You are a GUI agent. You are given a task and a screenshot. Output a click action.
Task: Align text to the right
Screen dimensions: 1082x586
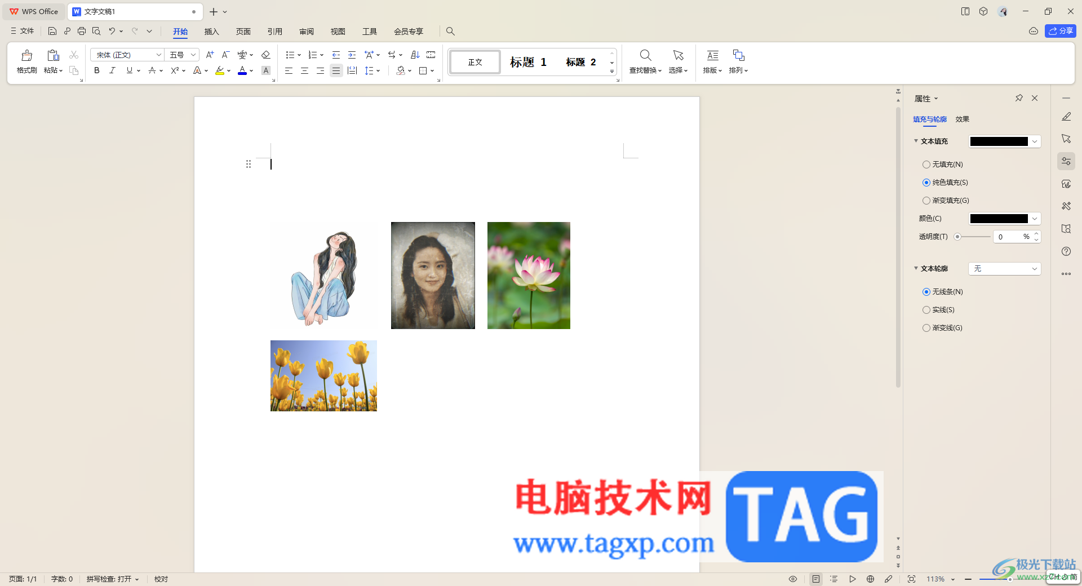(320, 70)
